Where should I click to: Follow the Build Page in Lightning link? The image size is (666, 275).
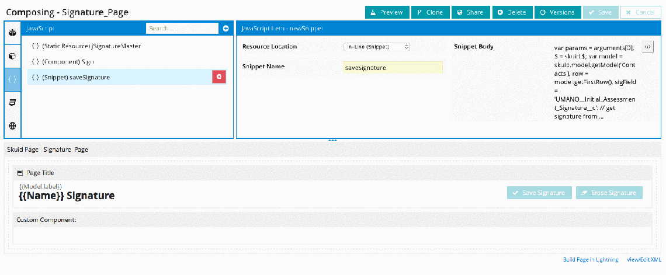coord(590,259)
